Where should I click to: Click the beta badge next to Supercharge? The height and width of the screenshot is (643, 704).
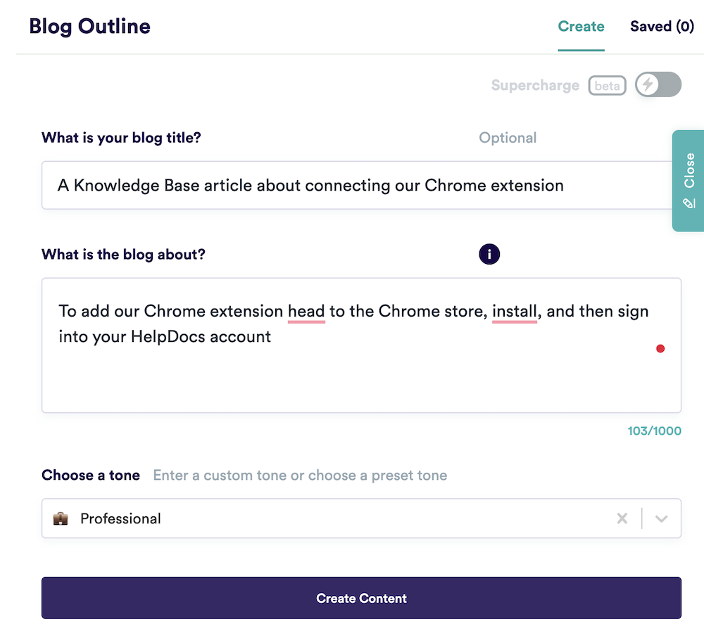[607, 85]
